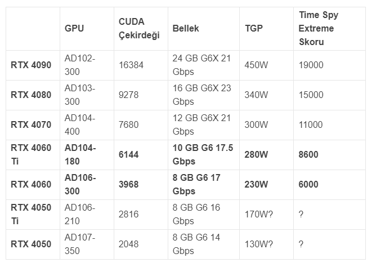Select the RTX 4080 row label

(31, 95)
